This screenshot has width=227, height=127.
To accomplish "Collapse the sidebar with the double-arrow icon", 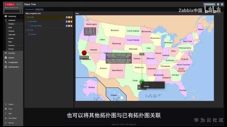I will click(x=17, y=4).
